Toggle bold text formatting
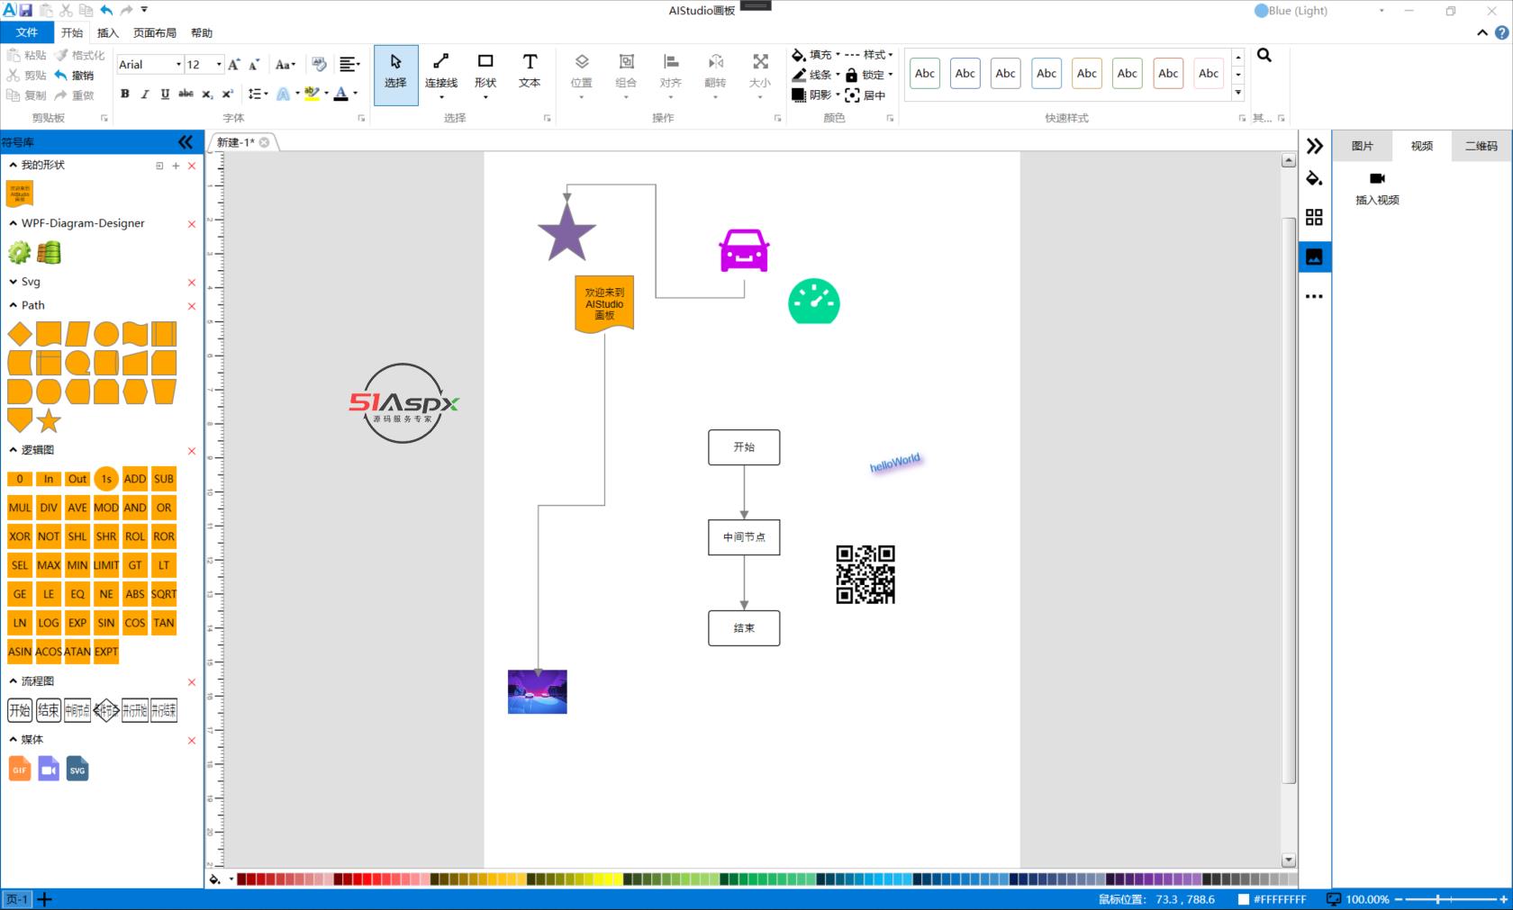The width and height of the screenshot is (1513, 910). [125, 94]
